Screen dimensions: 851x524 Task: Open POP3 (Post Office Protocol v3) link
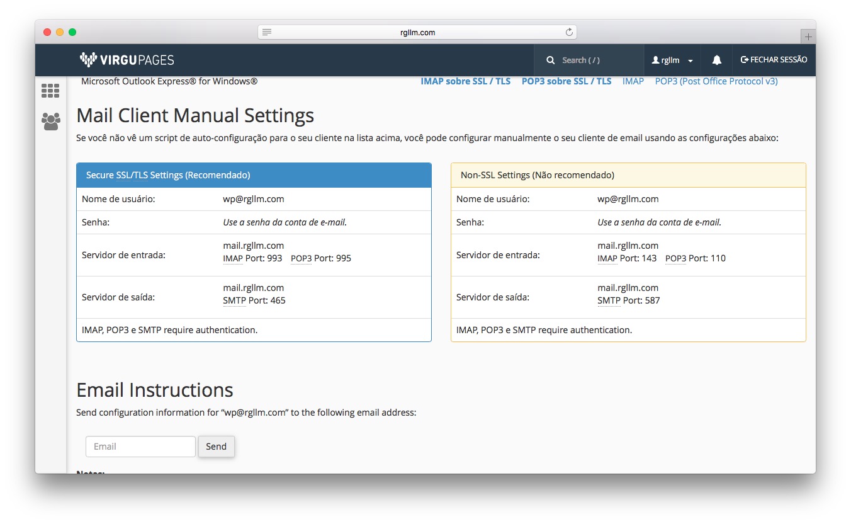click(x=716, y=81)
